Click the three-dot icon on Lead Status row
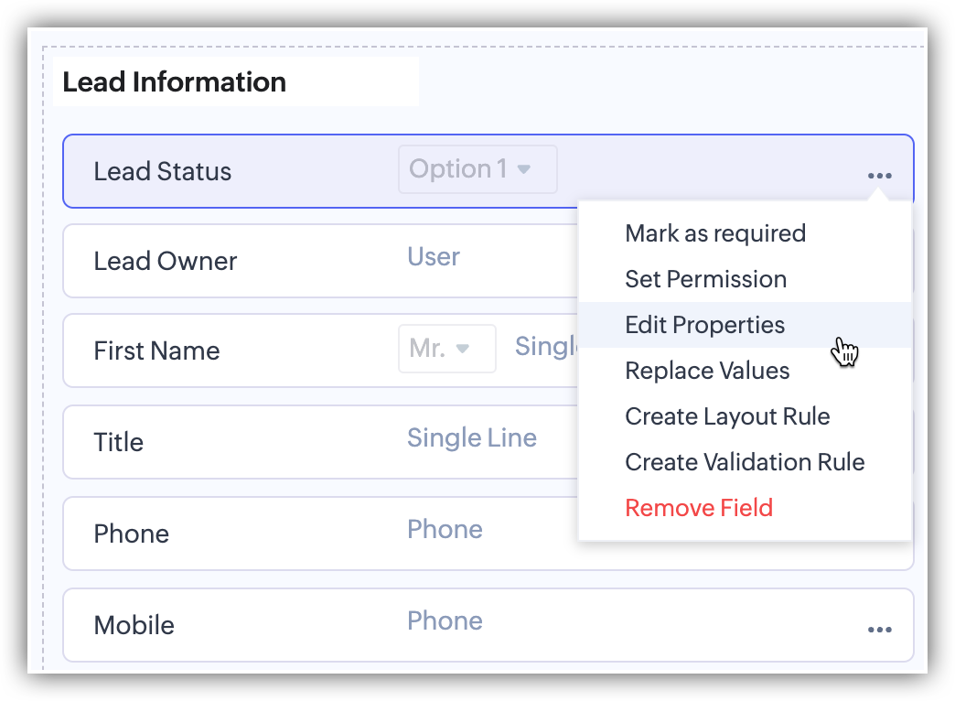The width and height of the screenshot is (955, 701). [x=879, y=176]
